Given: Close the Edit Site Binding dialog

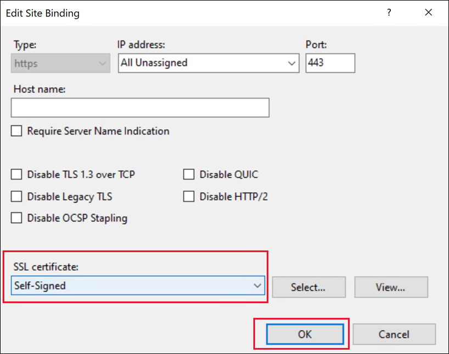Looking at the screenshot, I should [x=428, y=13].
